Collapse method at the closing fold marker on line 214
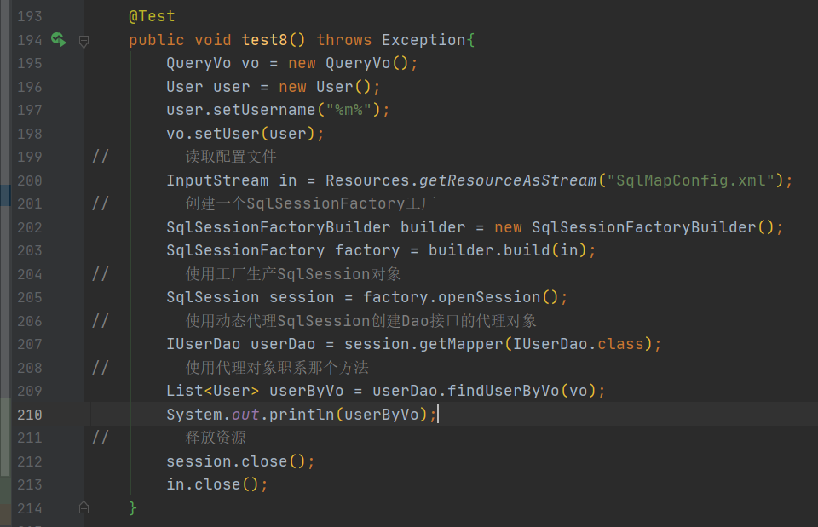The height and width of the screenshot is (527, 818). [x=84, y=507]
